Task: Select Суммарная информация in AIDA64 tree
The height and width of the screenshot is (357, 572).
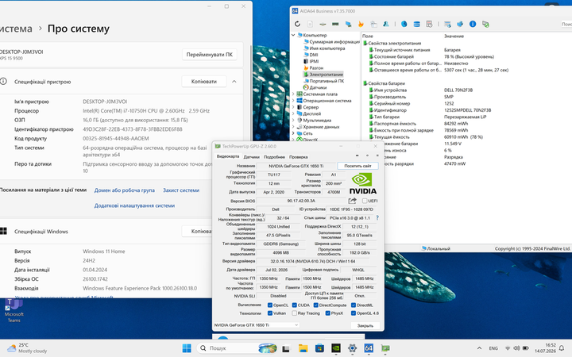Action: point(331,41)
